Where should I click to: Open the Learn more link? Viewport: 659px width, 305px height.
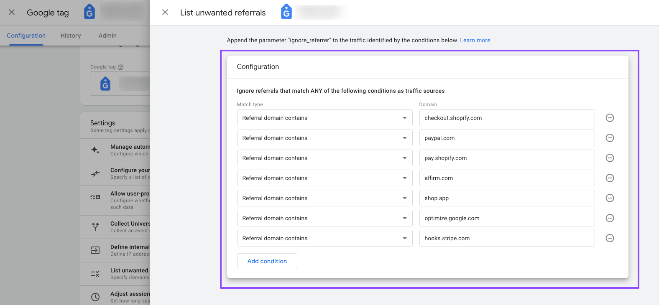[475, 40]
